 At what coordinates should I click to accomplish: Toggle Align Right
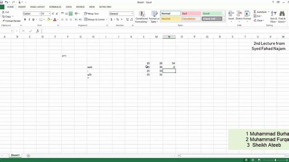coord(70,19)
